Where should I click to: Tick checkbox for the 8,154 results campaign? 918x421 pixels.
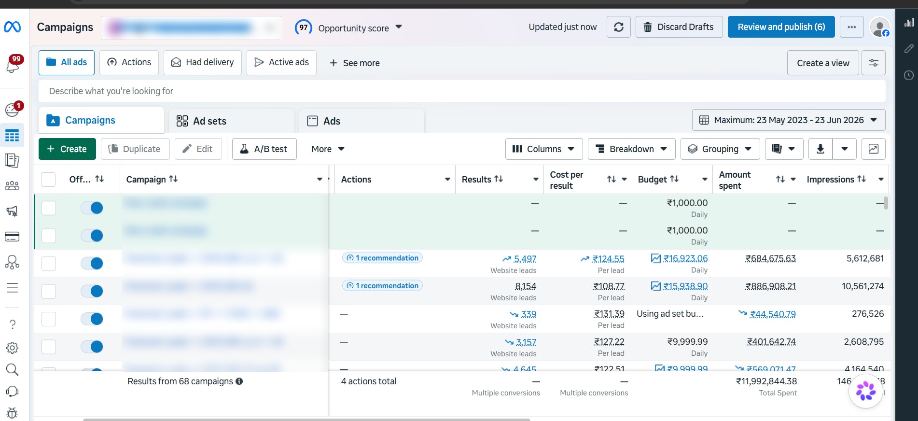tap(49, 291)
